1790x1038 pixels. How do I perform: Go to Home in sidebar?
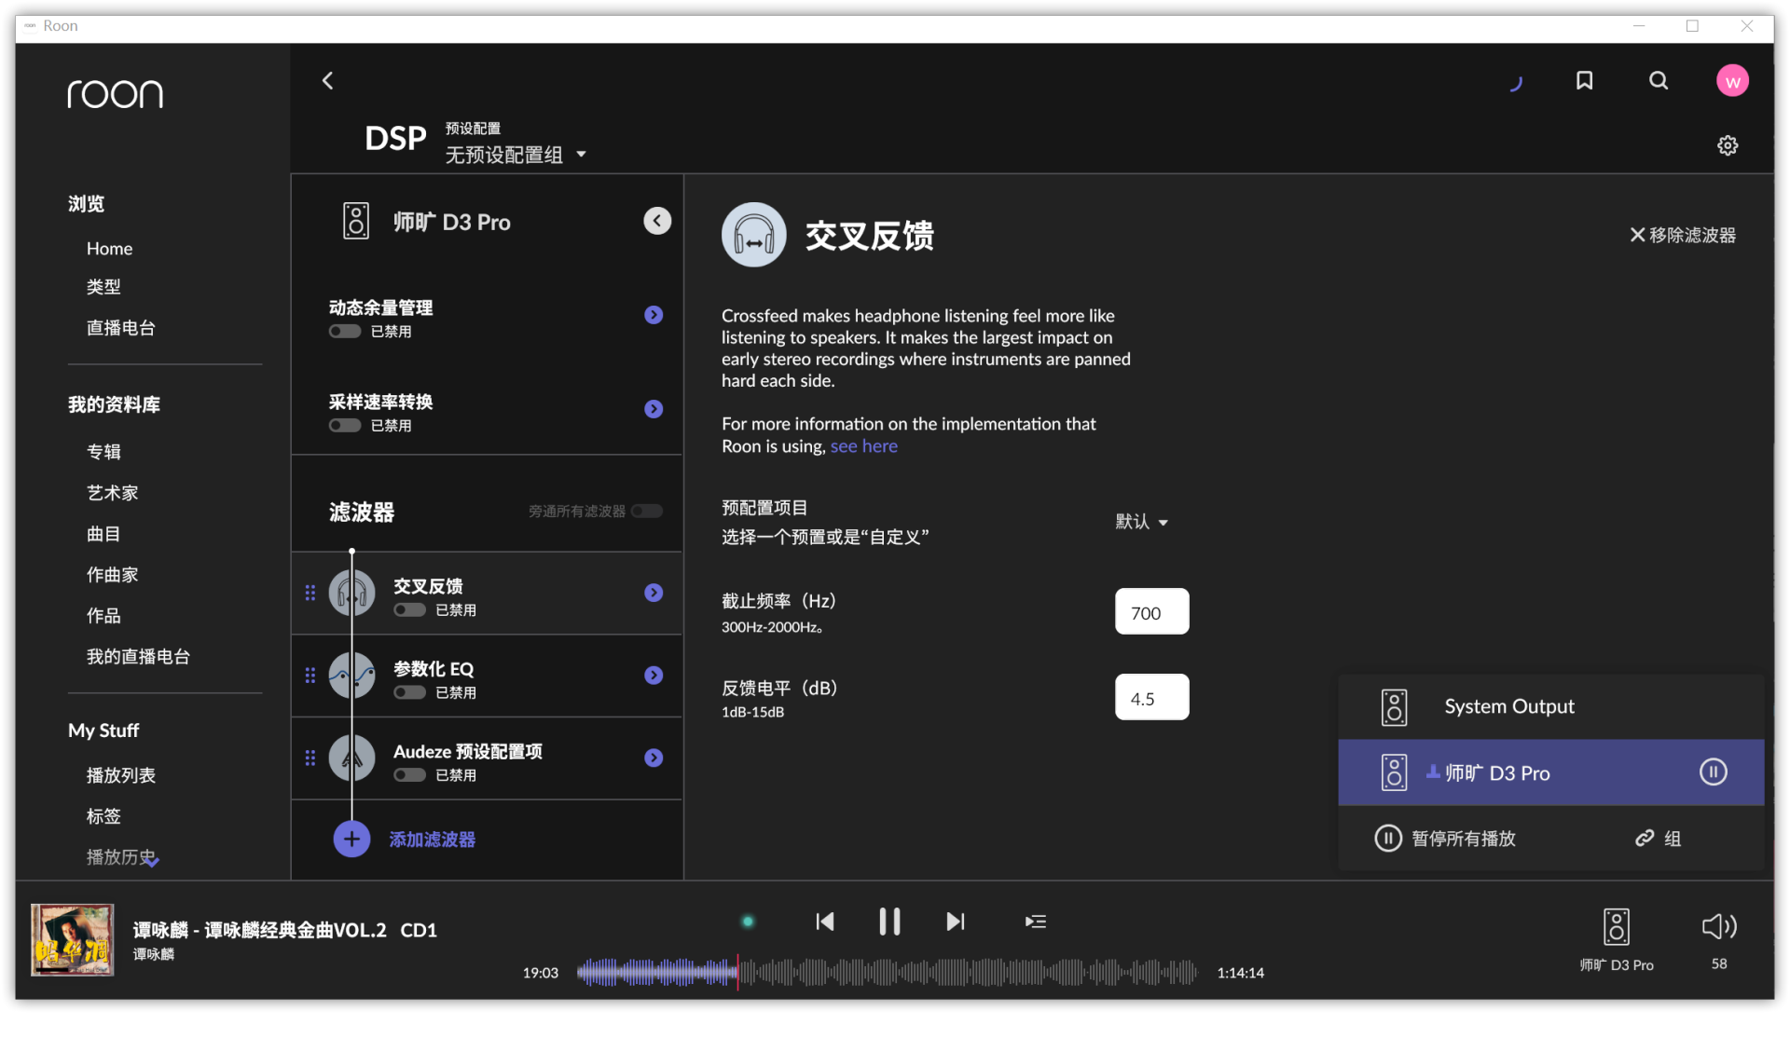[x=109, y=249]
